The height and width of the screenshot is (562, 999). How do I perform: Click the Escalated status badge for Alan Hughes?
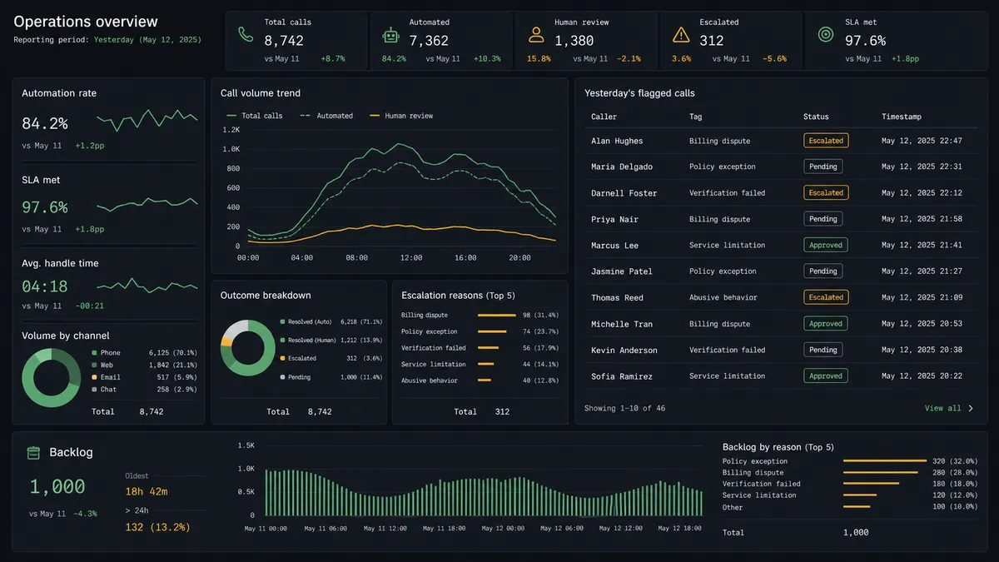(x=826, y=141)
